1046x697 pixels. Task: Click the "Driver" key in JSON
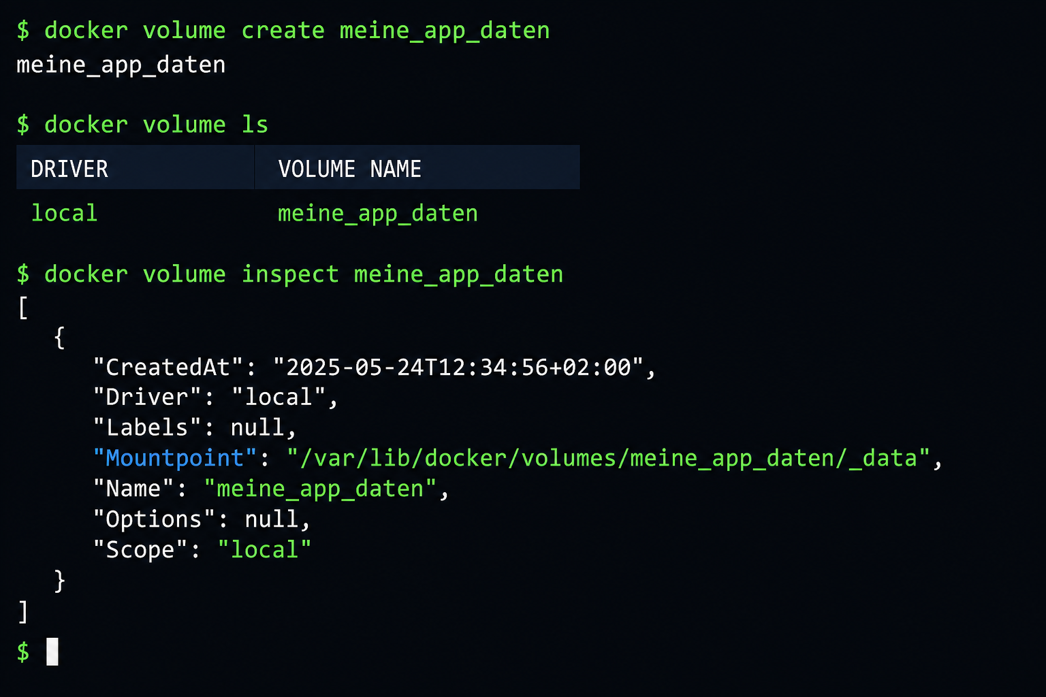pyautogui.click(x=148, y=398)
